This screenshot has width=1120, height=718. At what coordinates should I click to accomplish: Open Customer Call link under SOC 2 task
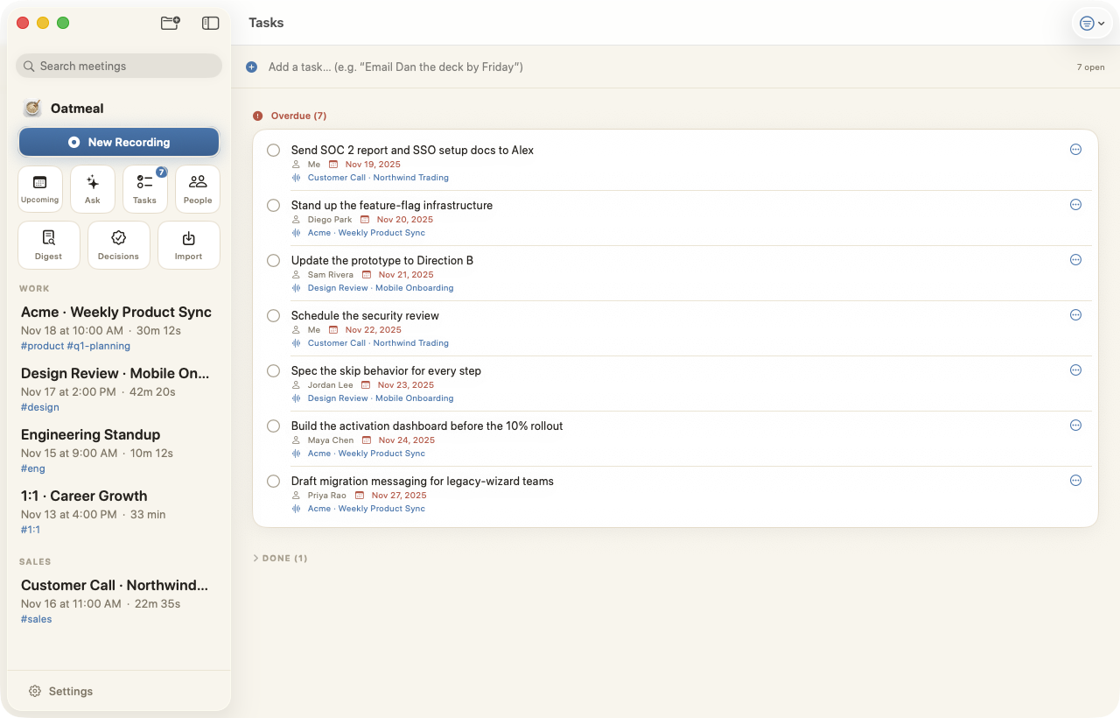tap(378, 178)
